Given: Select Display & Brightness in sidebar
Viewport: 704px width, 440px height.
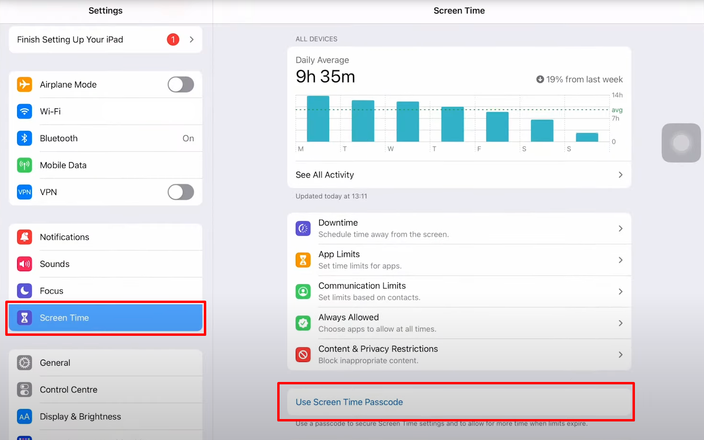Looking at the screenshot, I should click(x=105, y=417).
